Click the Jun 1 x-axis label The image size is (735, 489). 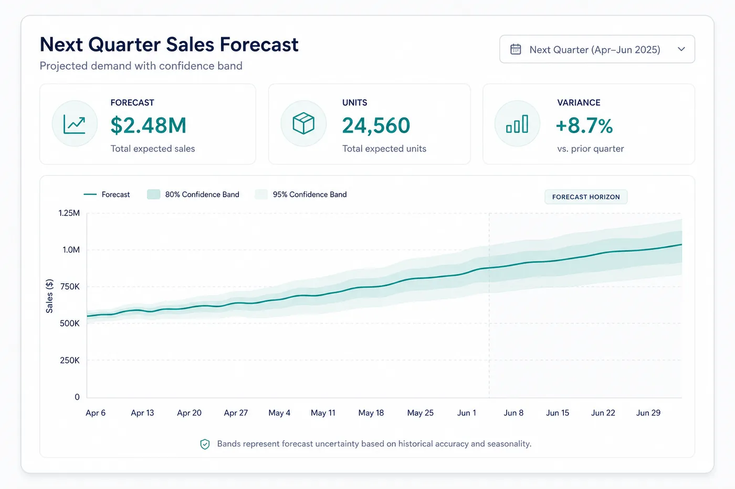pos(467,413)
